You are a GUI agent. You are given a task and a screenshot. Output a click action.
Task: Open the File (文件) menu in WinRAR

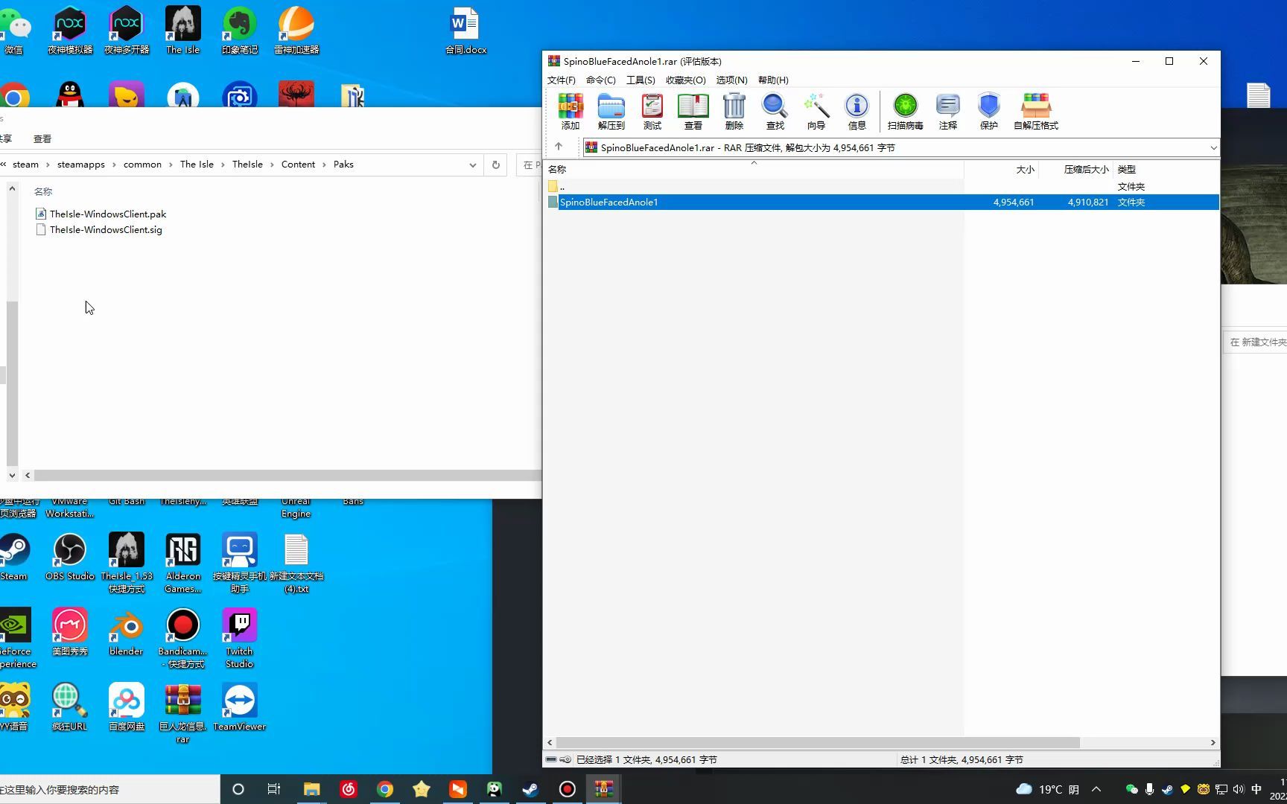click(562, 80)
